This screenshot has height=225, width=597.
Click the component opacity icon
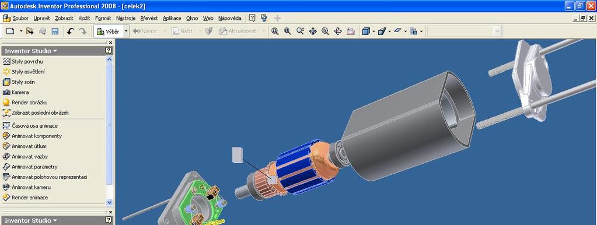coord(414,31)
